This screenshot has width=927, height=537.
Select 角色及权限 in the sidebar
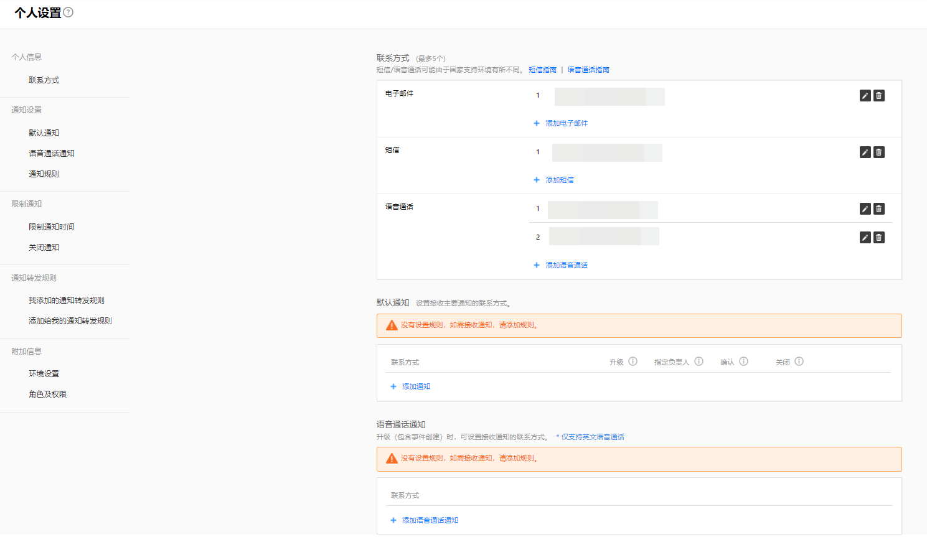click(x=47, y=395)
